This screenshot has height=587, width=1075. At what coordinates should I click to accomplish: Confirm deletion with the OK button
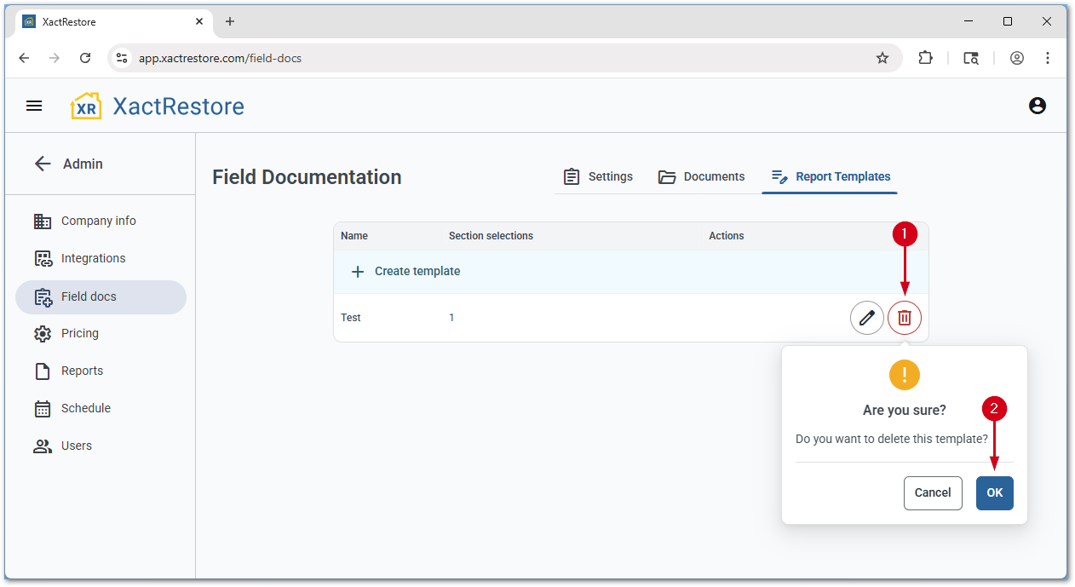point(994,492)
